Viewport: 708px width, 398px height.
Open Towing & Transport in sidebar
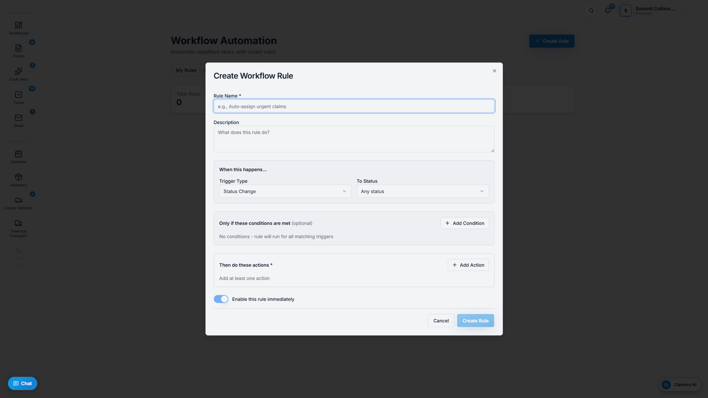pos(18,228)
